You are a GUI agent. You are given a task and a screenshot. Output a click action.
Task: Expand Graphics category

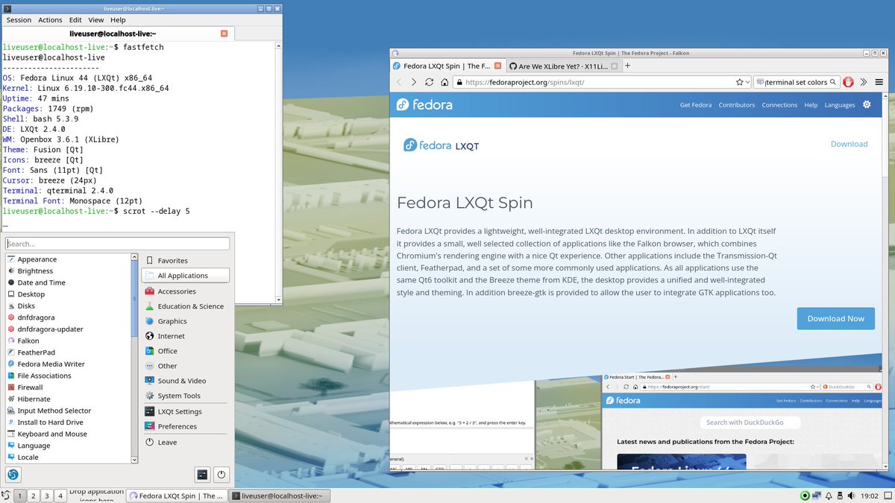186,321
